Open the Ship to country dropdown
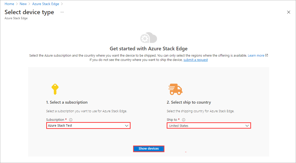Screen dimensions: 296x163 (x=209, y=125)
